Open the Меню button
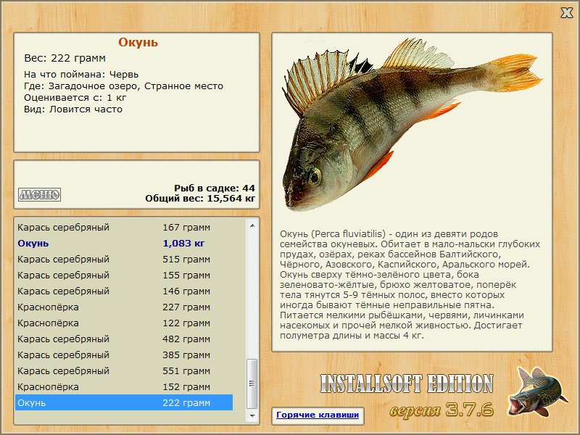This screenshot has height=435, width=580. (40, 194)
